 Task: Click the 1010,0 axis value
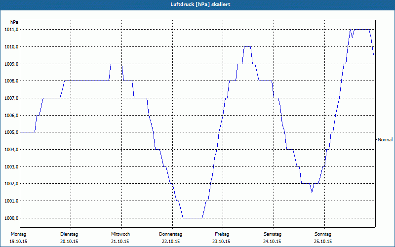(x=11, y=46)
